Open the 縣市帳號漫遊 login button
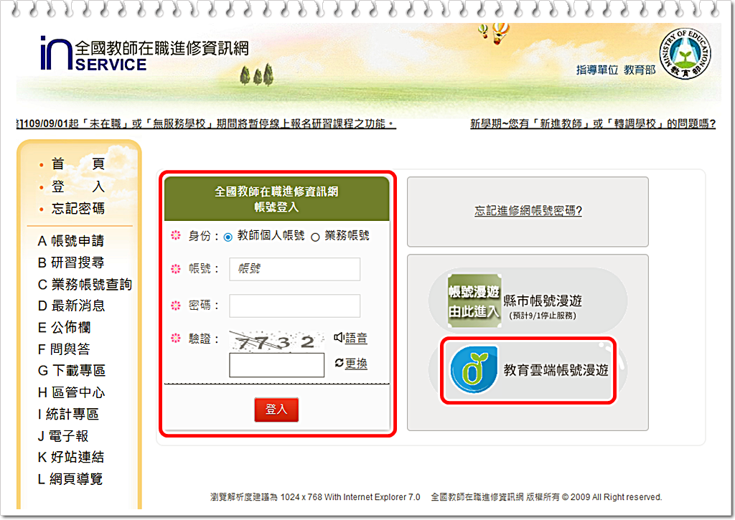 (x=528, y=301)
